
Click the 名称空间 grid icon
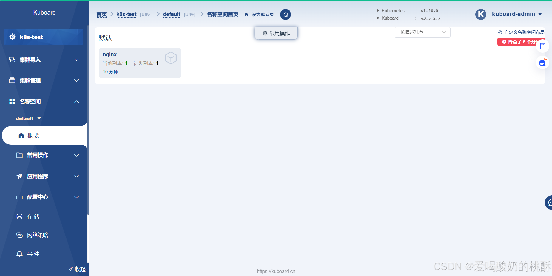point(12,102)
